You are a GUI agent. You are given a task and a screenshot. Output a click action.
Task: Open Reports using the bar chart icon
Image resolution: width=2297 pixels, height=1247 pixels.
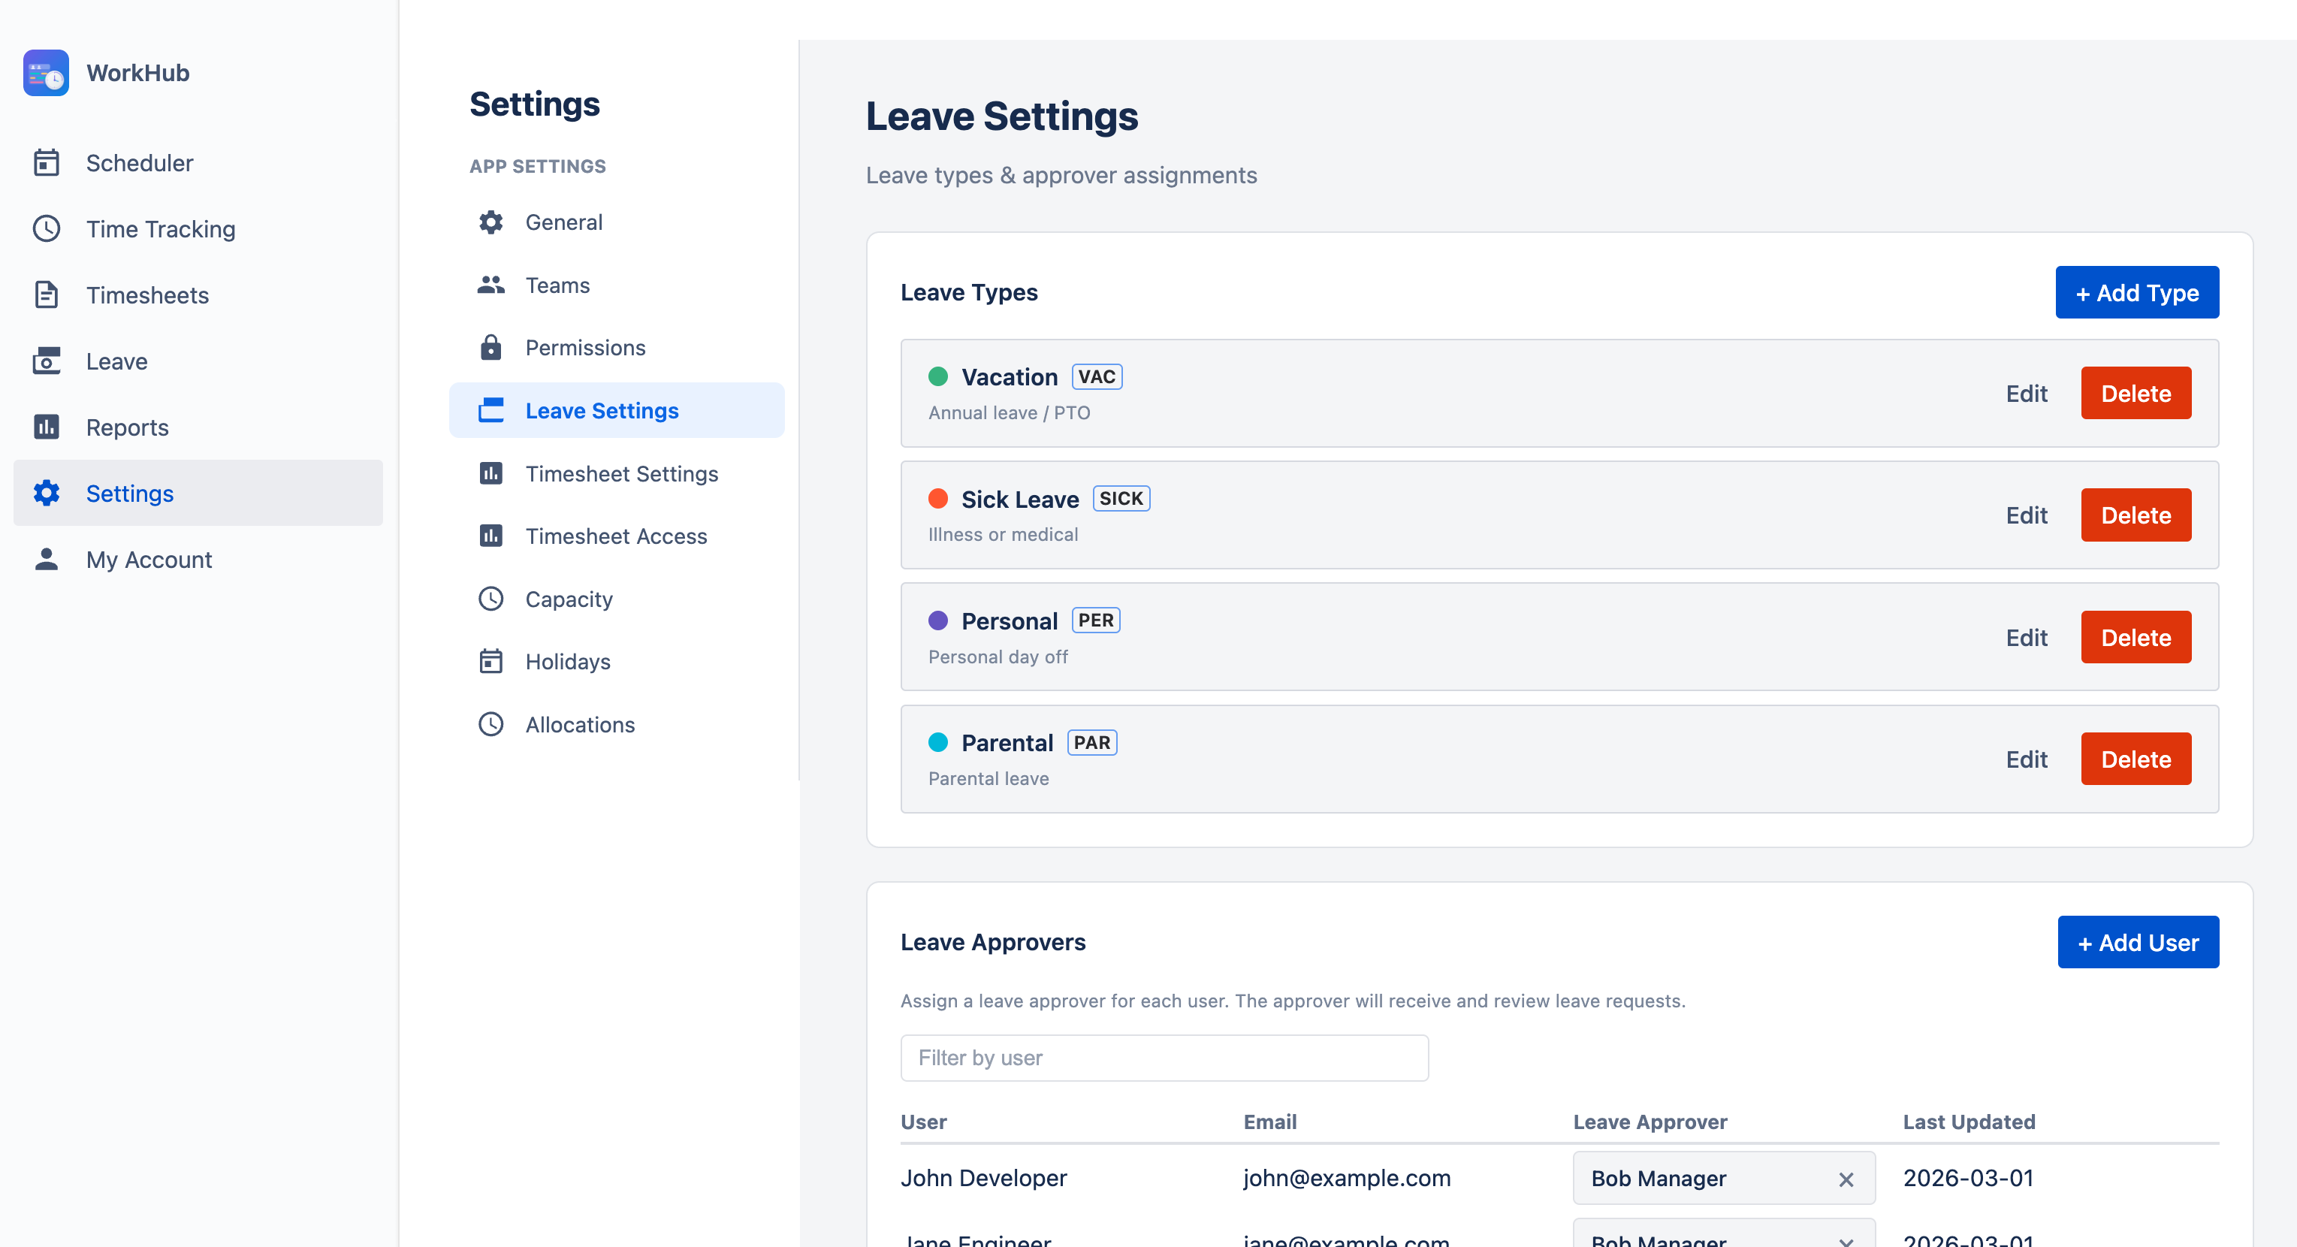(47, 427)
